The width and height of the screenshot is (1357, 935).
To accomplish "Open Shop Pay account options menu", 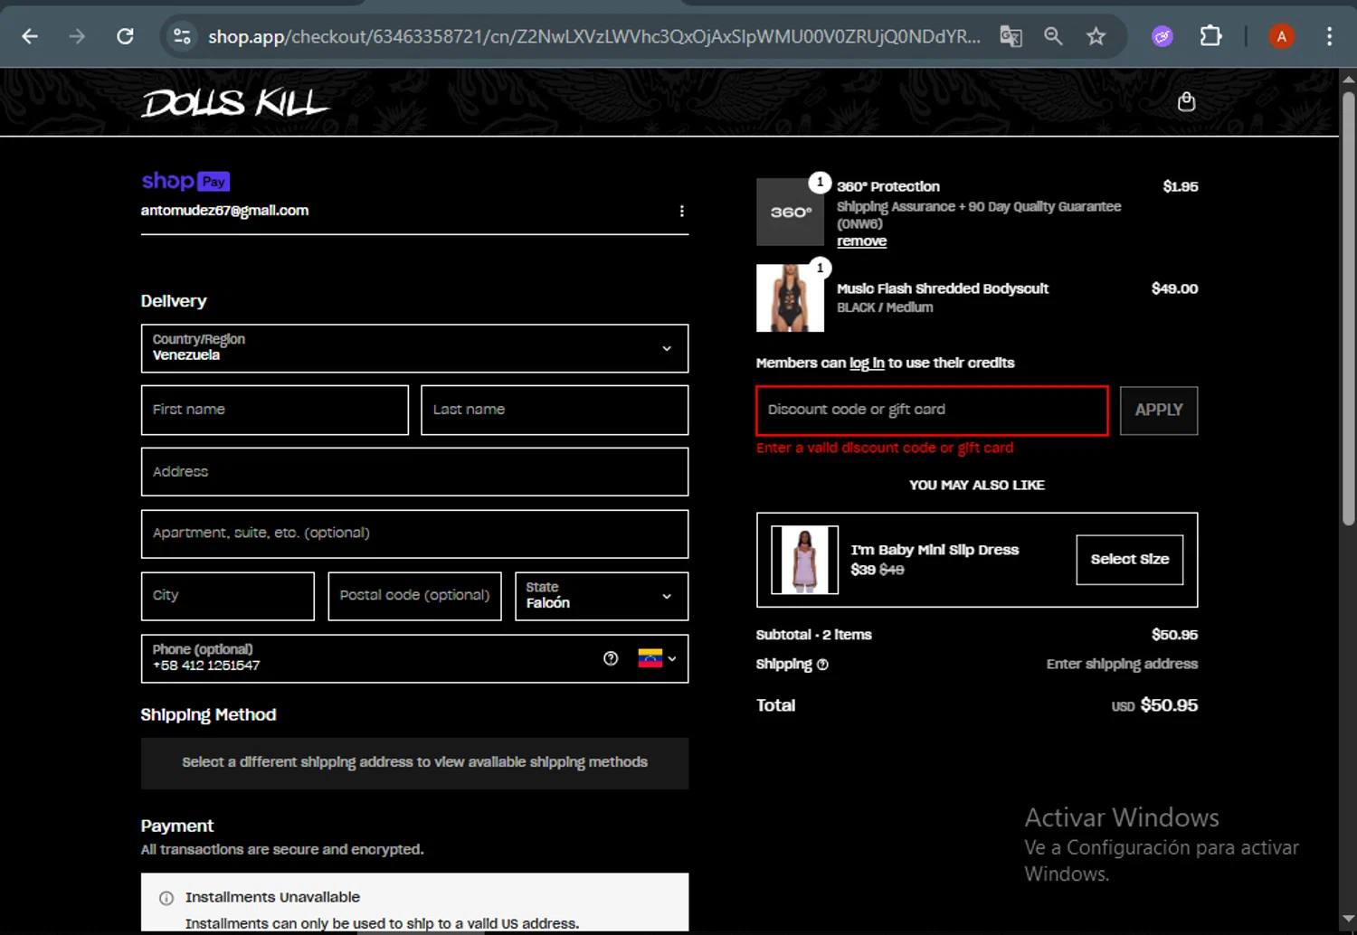I will (681, 211).
